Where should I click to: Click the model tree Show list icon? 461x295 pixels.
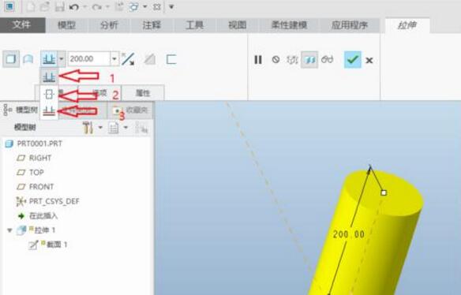pyautogui.click(x=113, y=128)
